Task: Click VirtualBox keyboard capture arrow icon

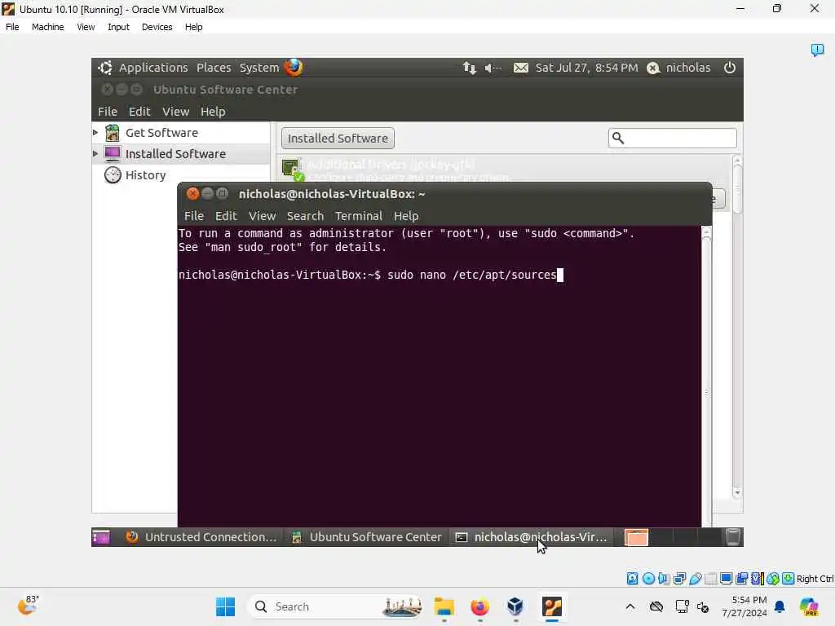Action: [789, 579]
